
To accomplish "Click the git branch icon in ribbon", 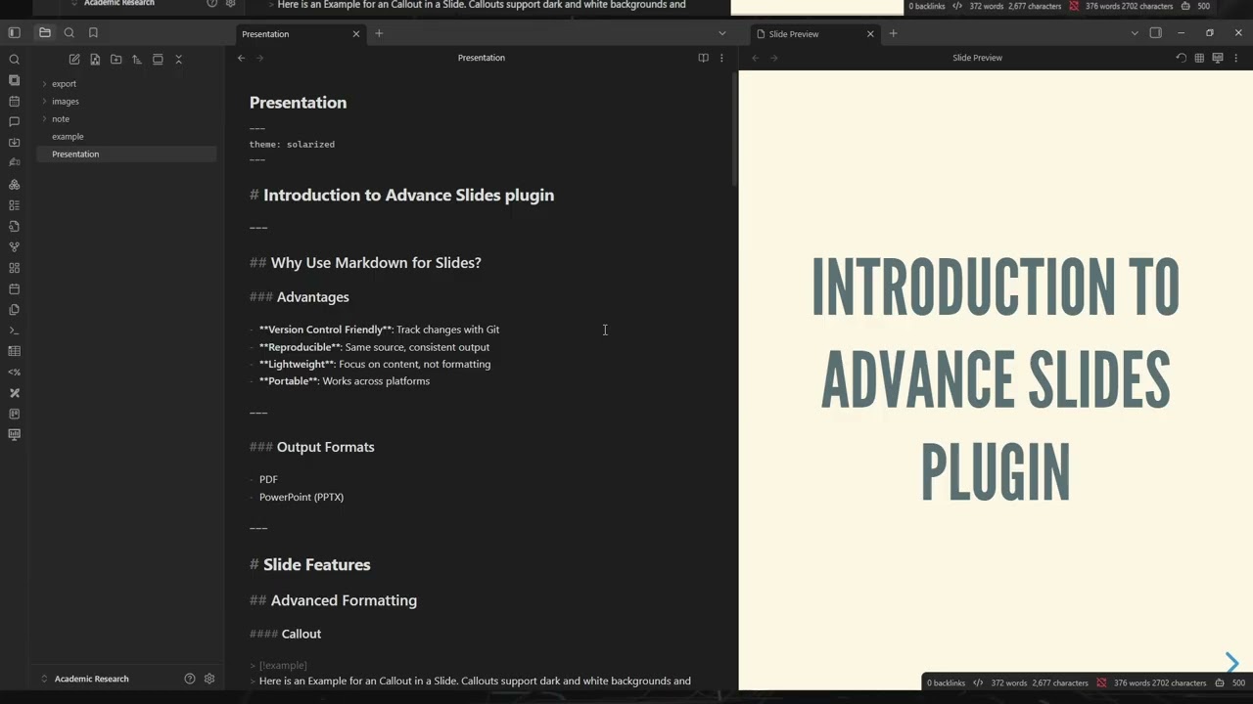I will click(14, 247).
